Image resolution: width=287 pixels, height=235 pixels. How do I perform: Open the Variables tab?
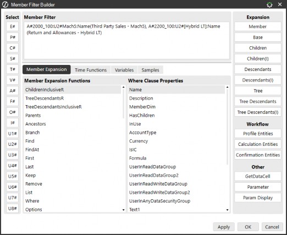pyautogui.click(x=124, y=70)
